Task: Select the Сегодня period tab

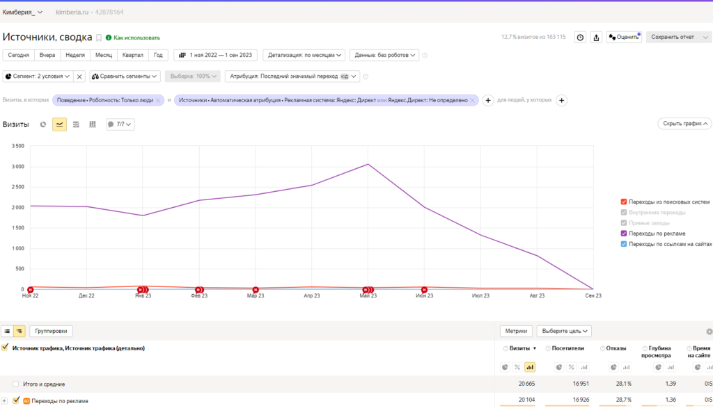Action: 19,56
